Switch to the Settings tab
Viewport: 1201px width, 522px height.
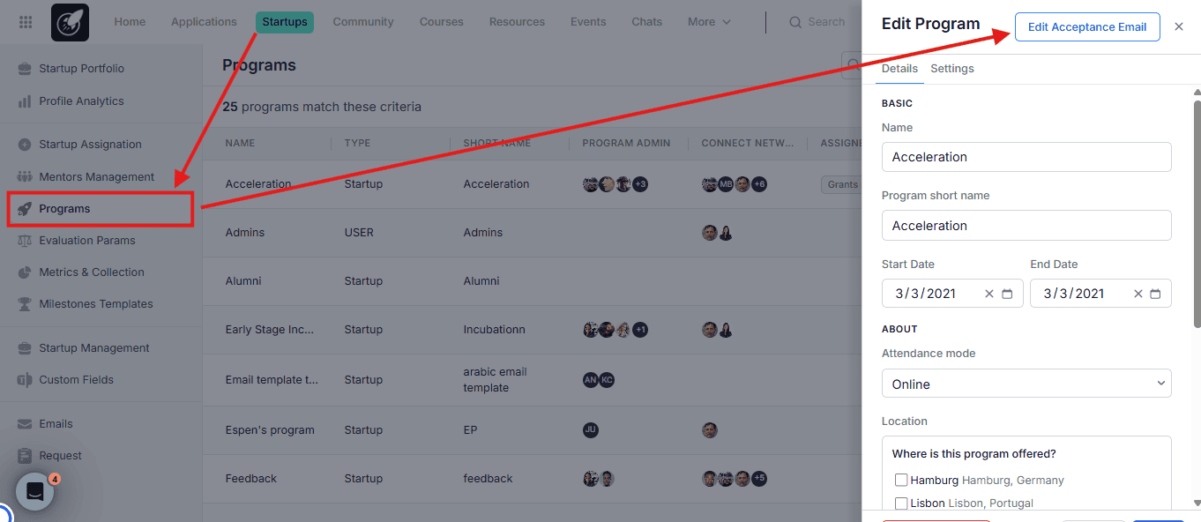click(x=951, y=69)
